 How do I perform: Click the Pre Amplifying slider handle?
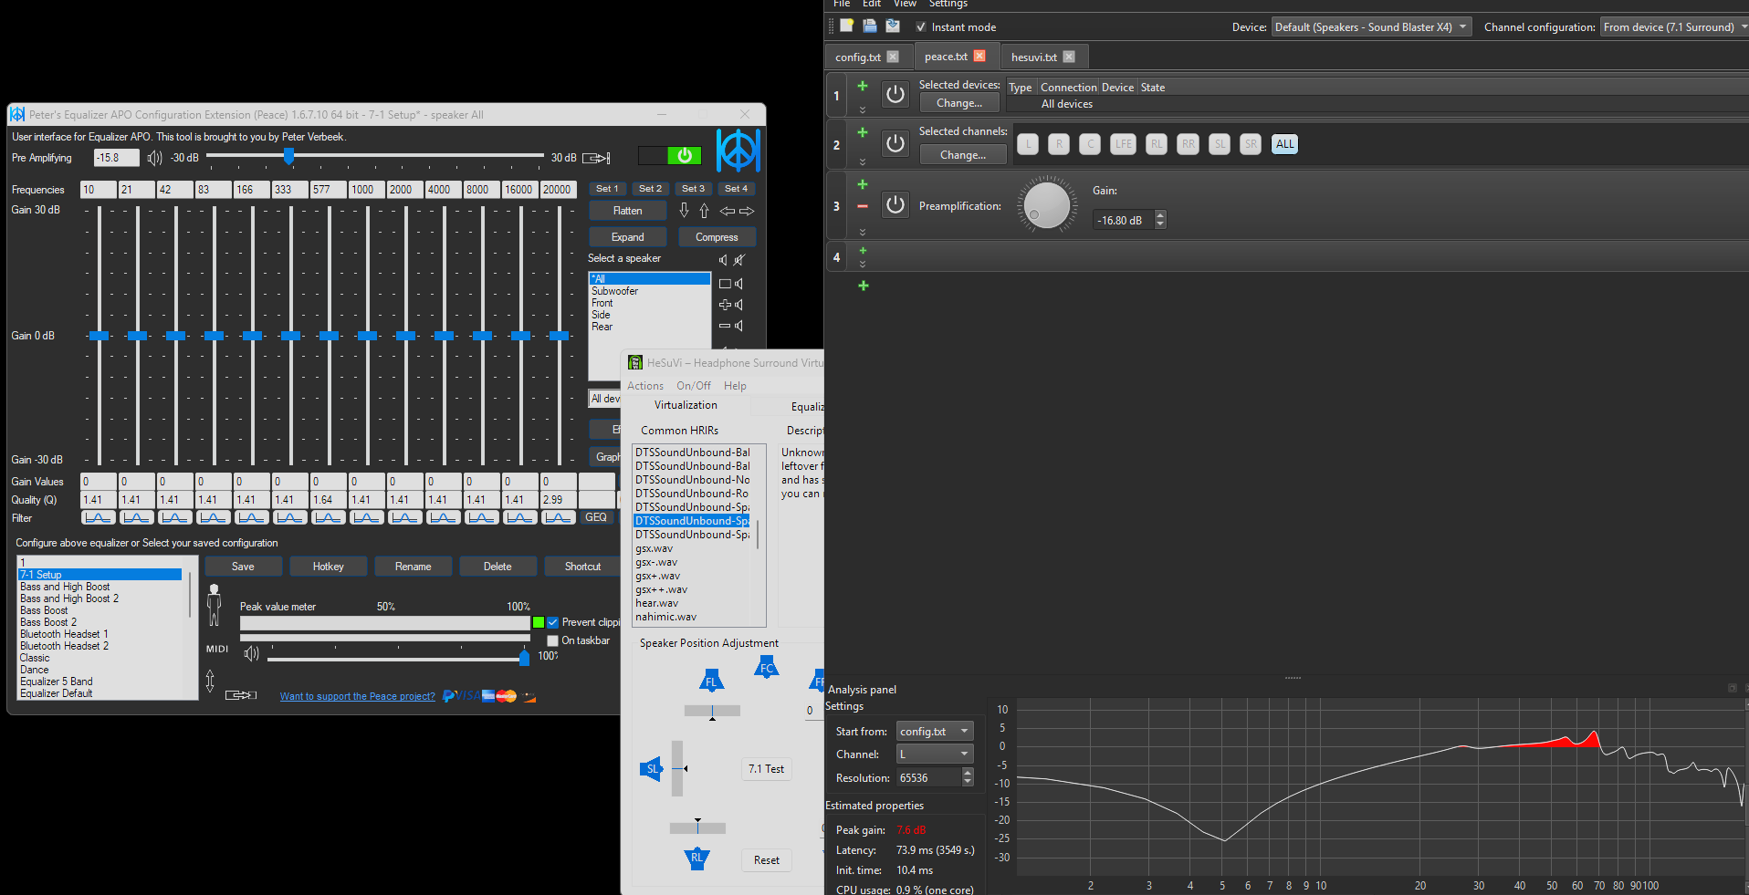click(x=288, y=156)
